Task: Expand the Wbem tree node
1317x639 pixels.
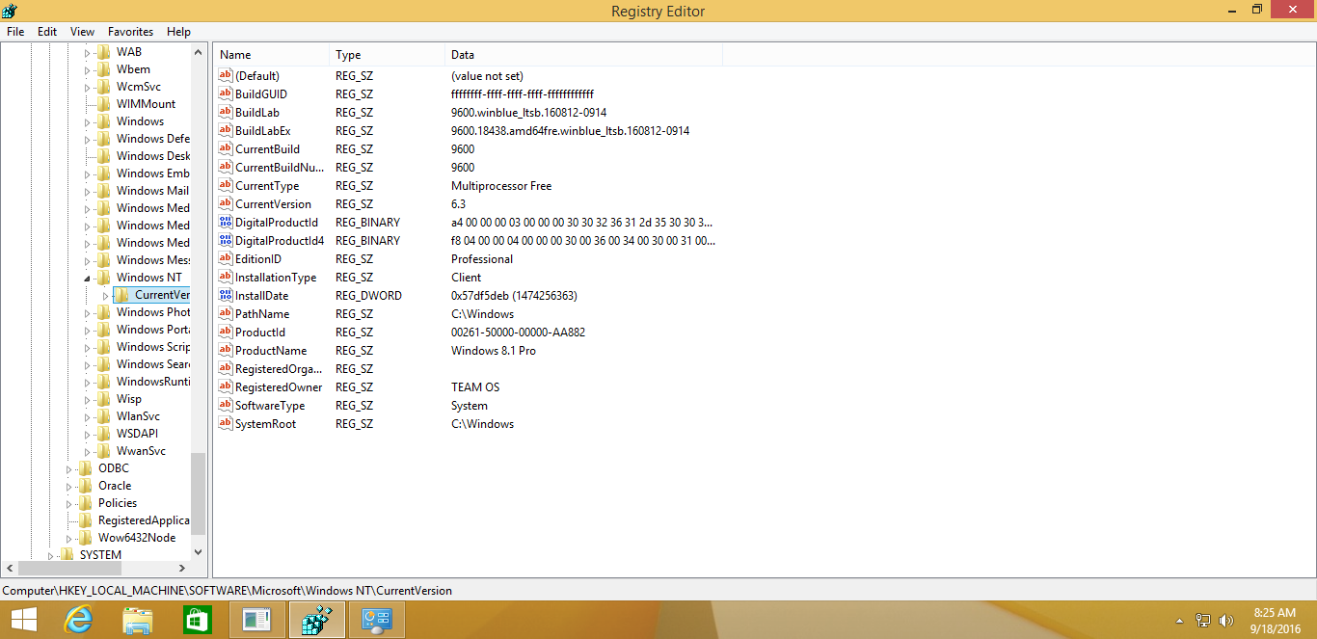Action: click(88, 70)
